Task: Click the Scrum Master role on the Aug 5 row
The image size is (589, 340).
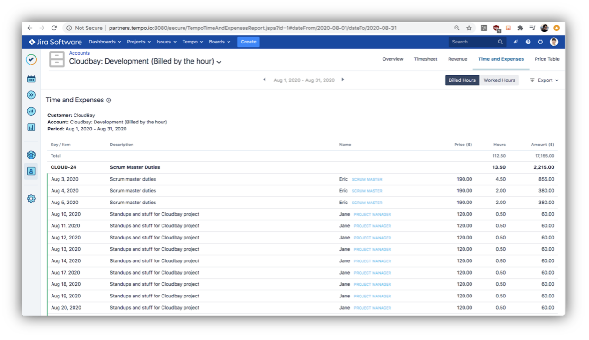Action: pos(367,203)
